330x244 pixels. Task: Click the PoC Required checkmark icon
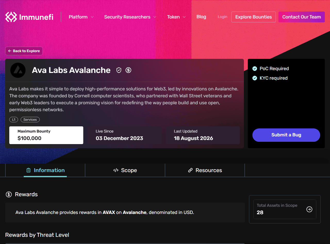255,69
